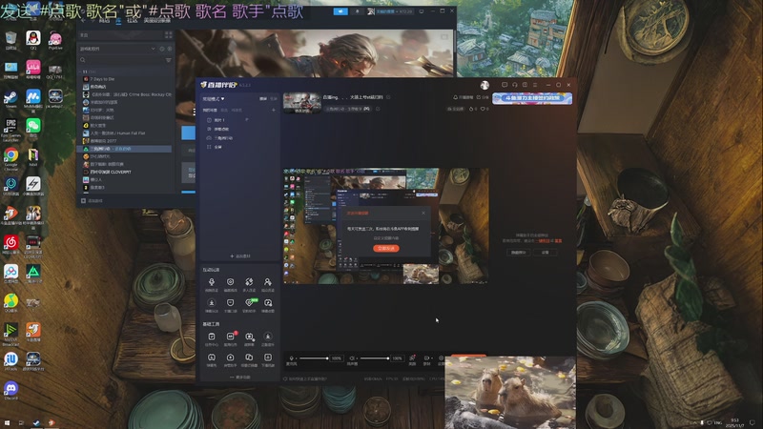The width and height of the screenshot is (763, 429).
Task: Open QQ penguin desktop icon
Action: click(x=33, y=39)
